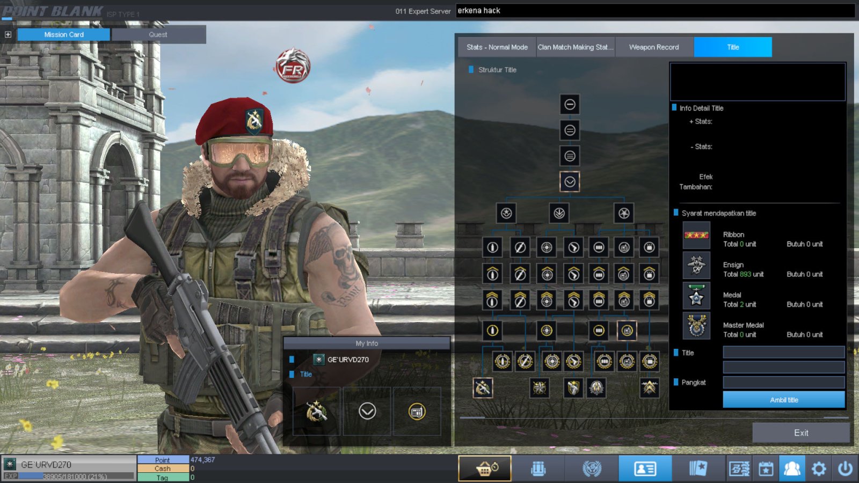Select the Title tab
Screen dimensions: 859x483
click(733, 47)
